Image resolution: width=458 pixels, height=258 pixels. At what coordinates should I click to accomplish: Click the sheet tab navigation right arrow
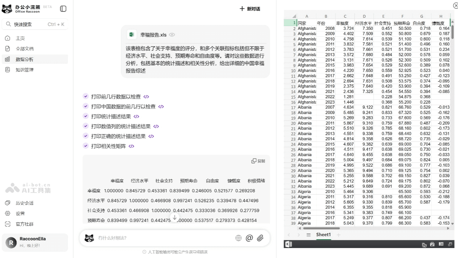[299, 235]
